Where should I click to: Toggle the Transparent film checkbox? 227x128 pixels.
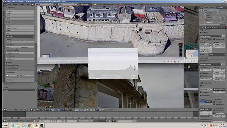click(201, 92)
